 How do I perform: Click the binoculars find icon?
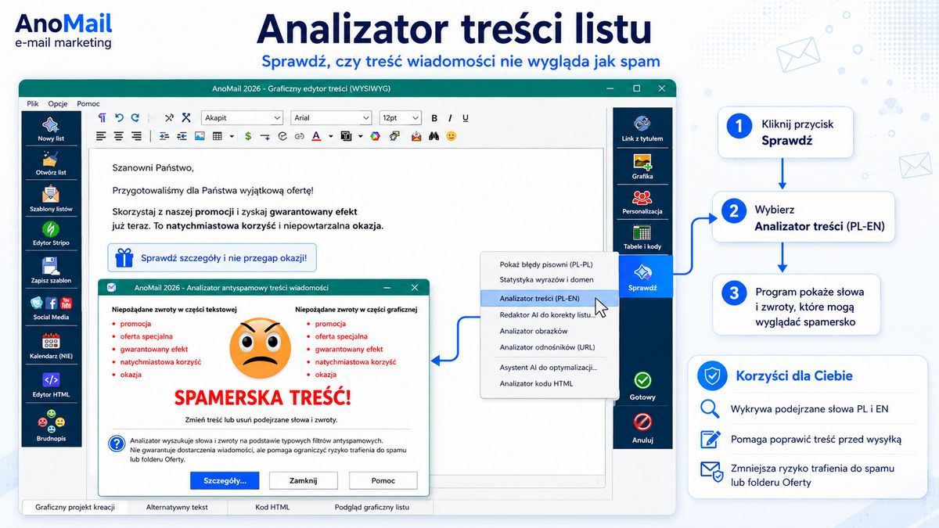(434, 136)
